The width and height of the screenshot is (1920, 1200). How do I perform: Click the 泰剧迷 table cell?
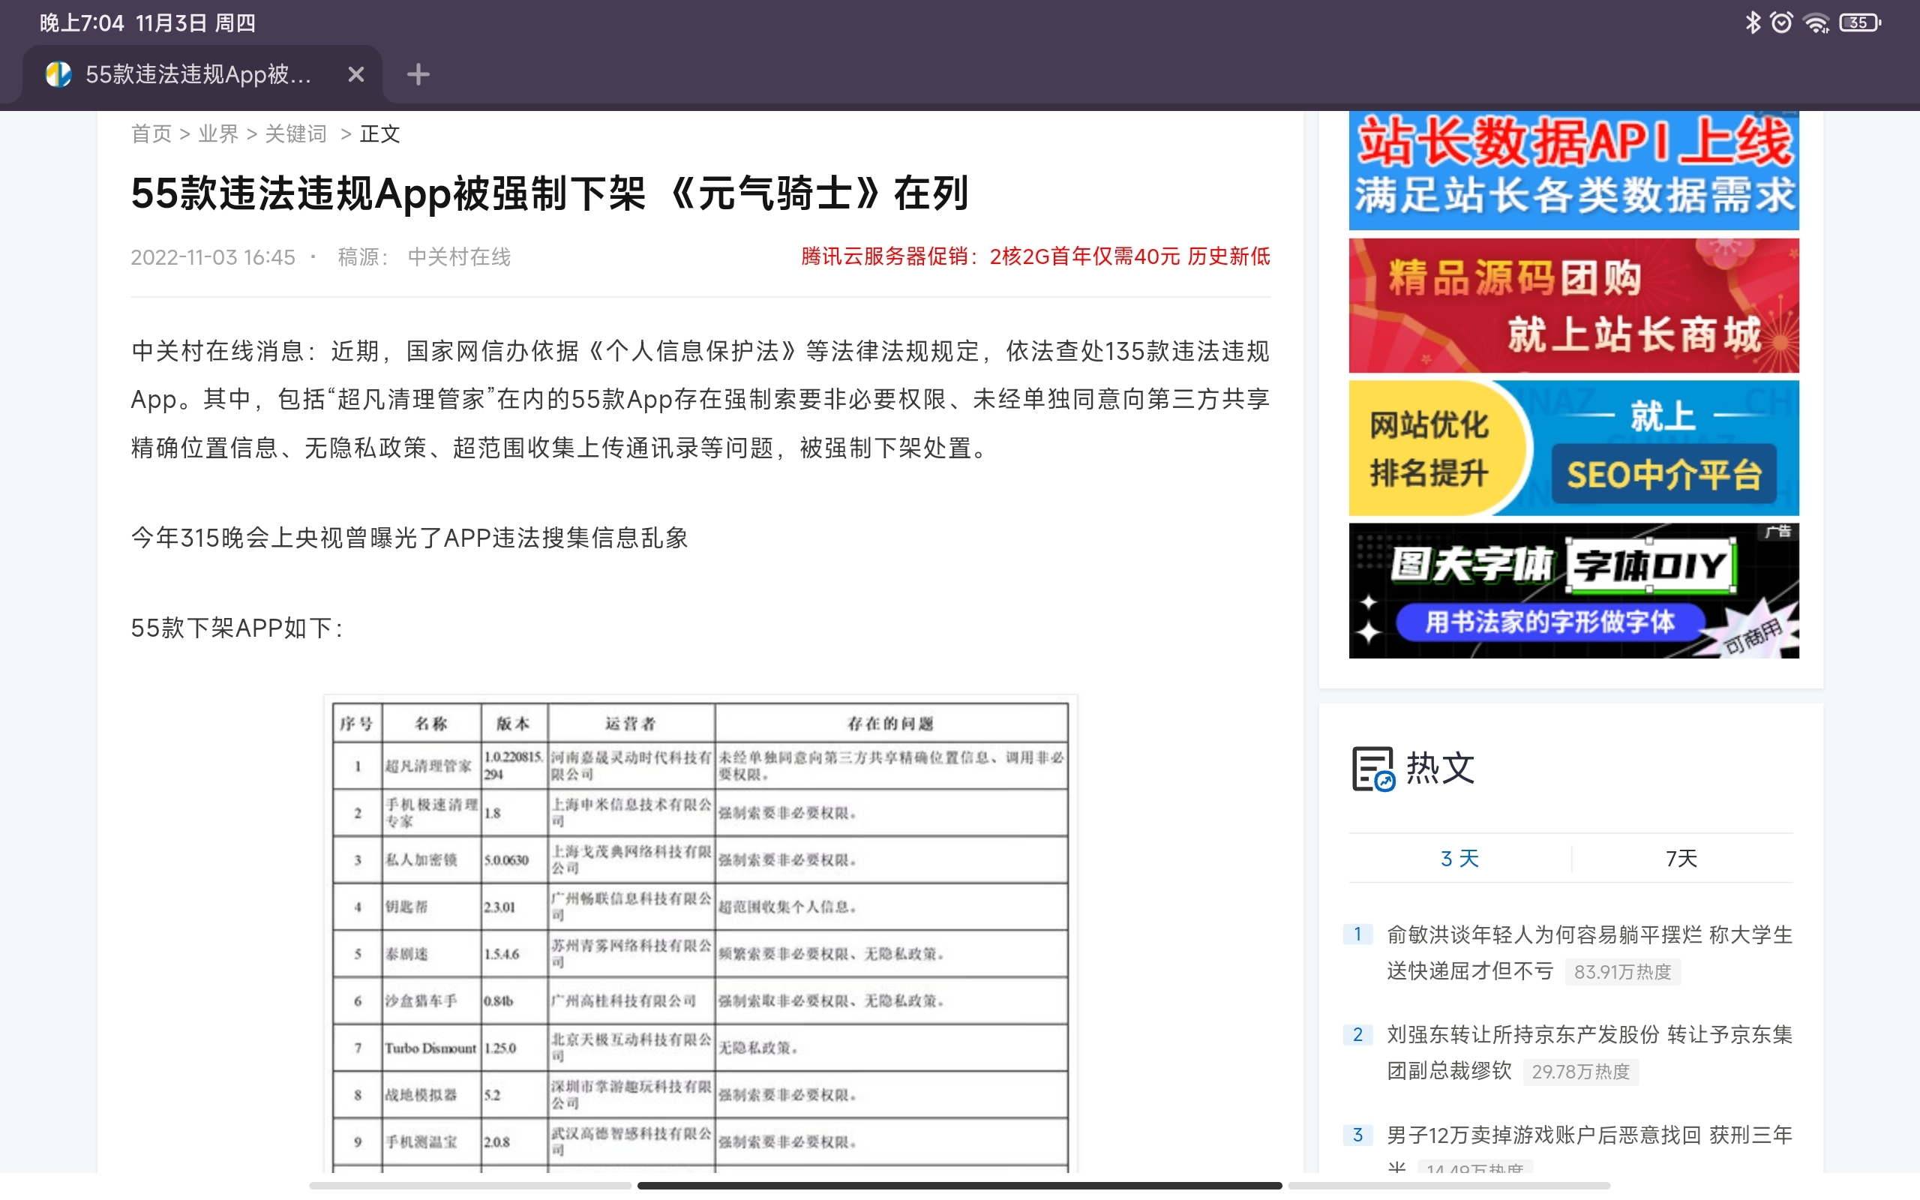point(430,953)
